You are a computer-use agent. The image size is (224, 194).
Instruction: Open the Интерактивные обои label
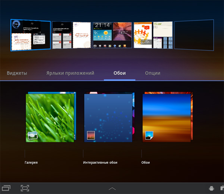coord(100,163)
